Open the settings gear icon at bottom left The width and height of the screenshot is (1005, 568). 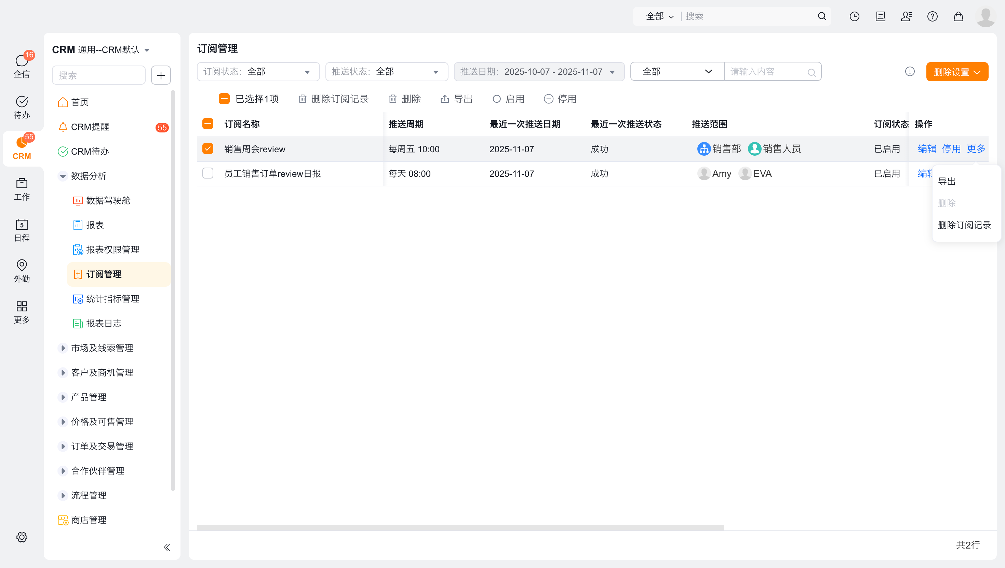pyautogui.click(x=22, y=537)
